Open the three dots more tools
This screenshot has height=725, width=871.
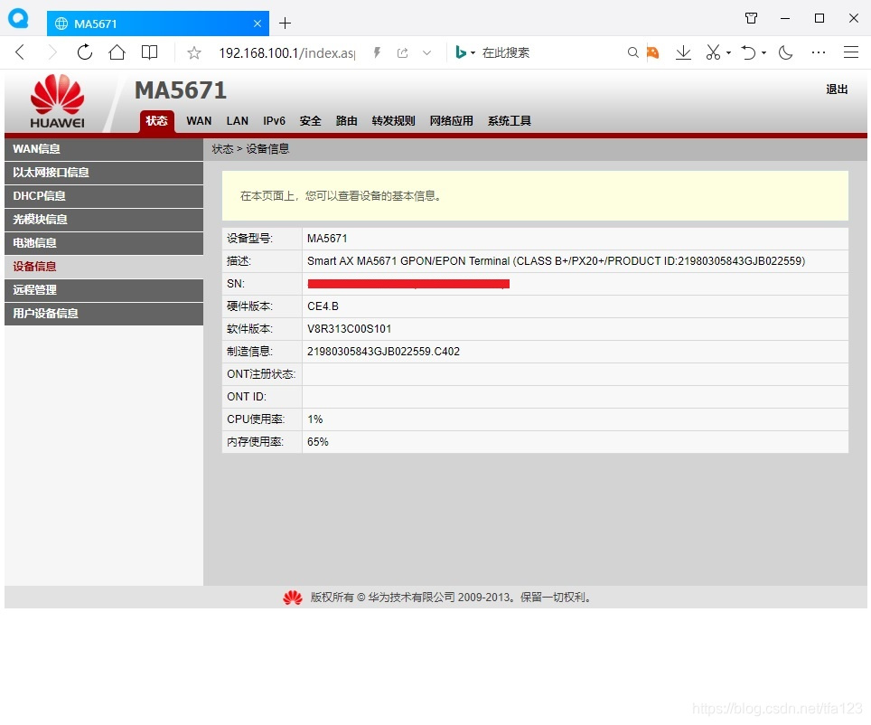pyautogui.click(x=819, y=52)
